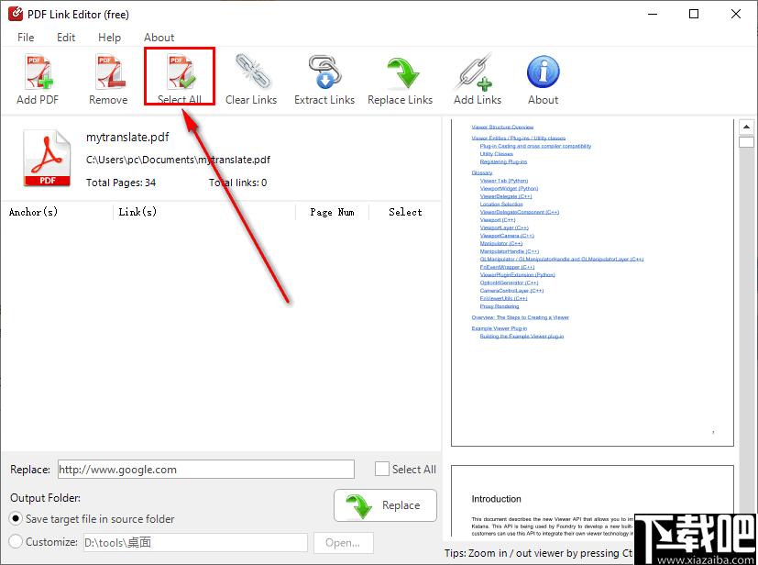Open the Help menu
Viewport: 758px width, 565px height.
click(x=109, y=38)
